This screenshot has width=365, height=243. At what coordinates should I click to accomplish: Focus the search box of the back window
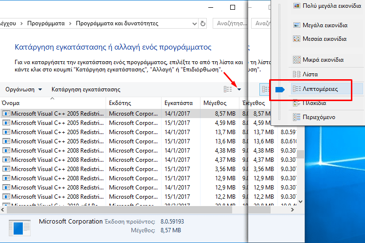point(261,23)
